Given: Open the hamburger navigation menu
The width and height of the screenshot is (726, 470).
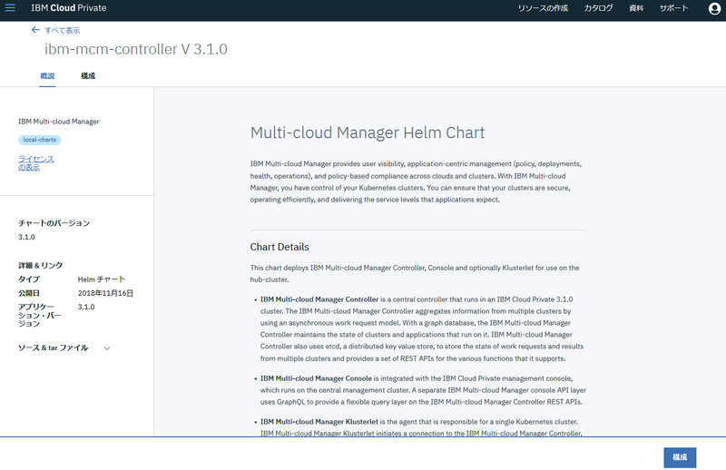Looking at the screenshot, I should (10, 8).
